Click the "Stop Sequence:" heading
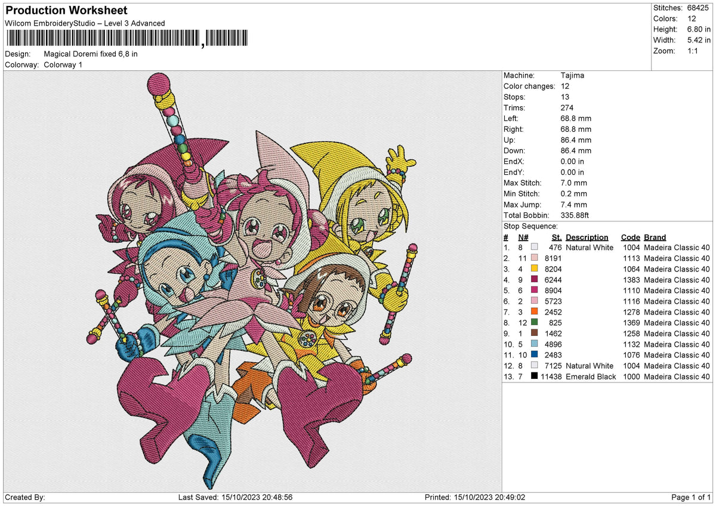 pyautogui.click(x=530, y=226)
